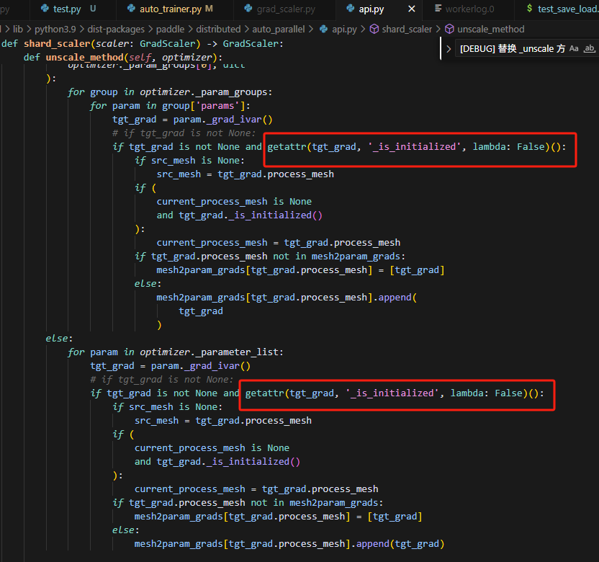Expand the replace row in find widget
Screen dimensions: 599x562
[x=449, y=49]
